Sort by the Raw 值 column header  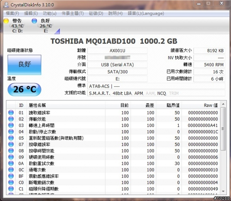coord(201,105)
